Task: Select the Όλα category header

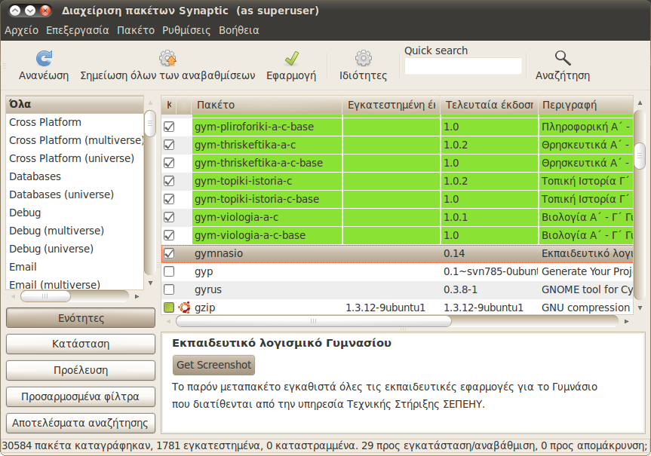Action: 75,104
